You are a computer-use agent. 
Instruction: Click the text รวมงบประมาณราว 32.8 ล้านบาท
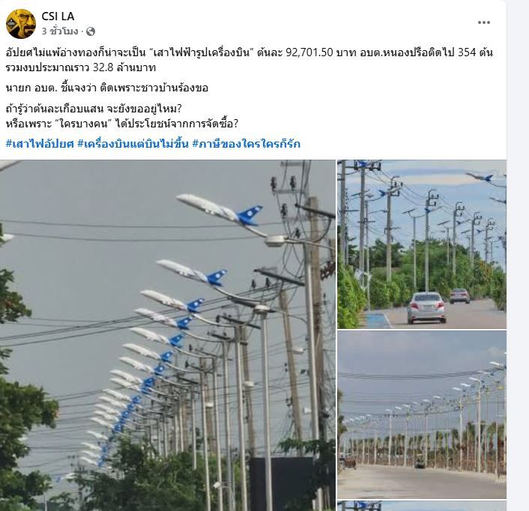(81, 67)
